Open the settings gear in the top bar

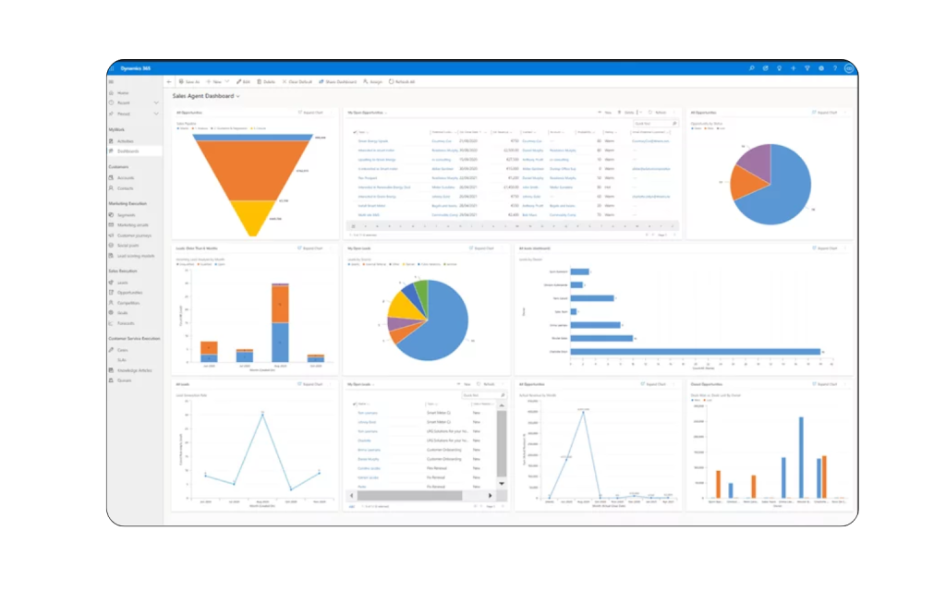(x=821, y=68)
